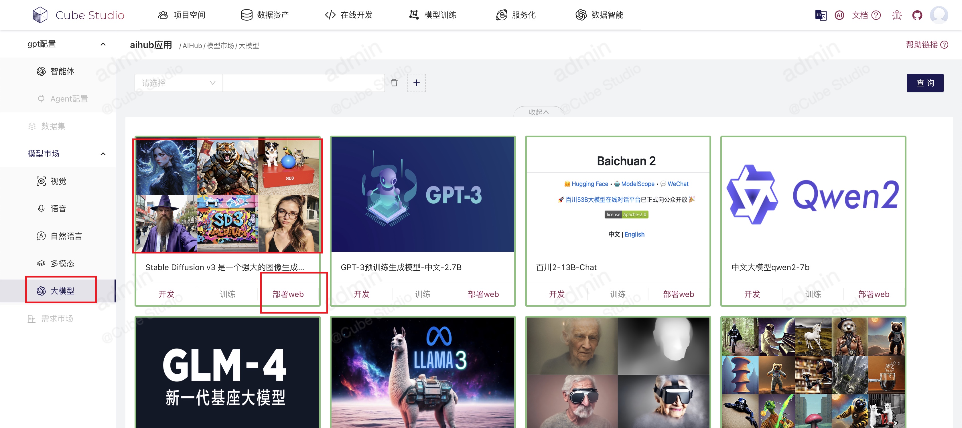Open the GitHub icon link
The height and width of the screenshot is (428, 962).
(917, 15)
